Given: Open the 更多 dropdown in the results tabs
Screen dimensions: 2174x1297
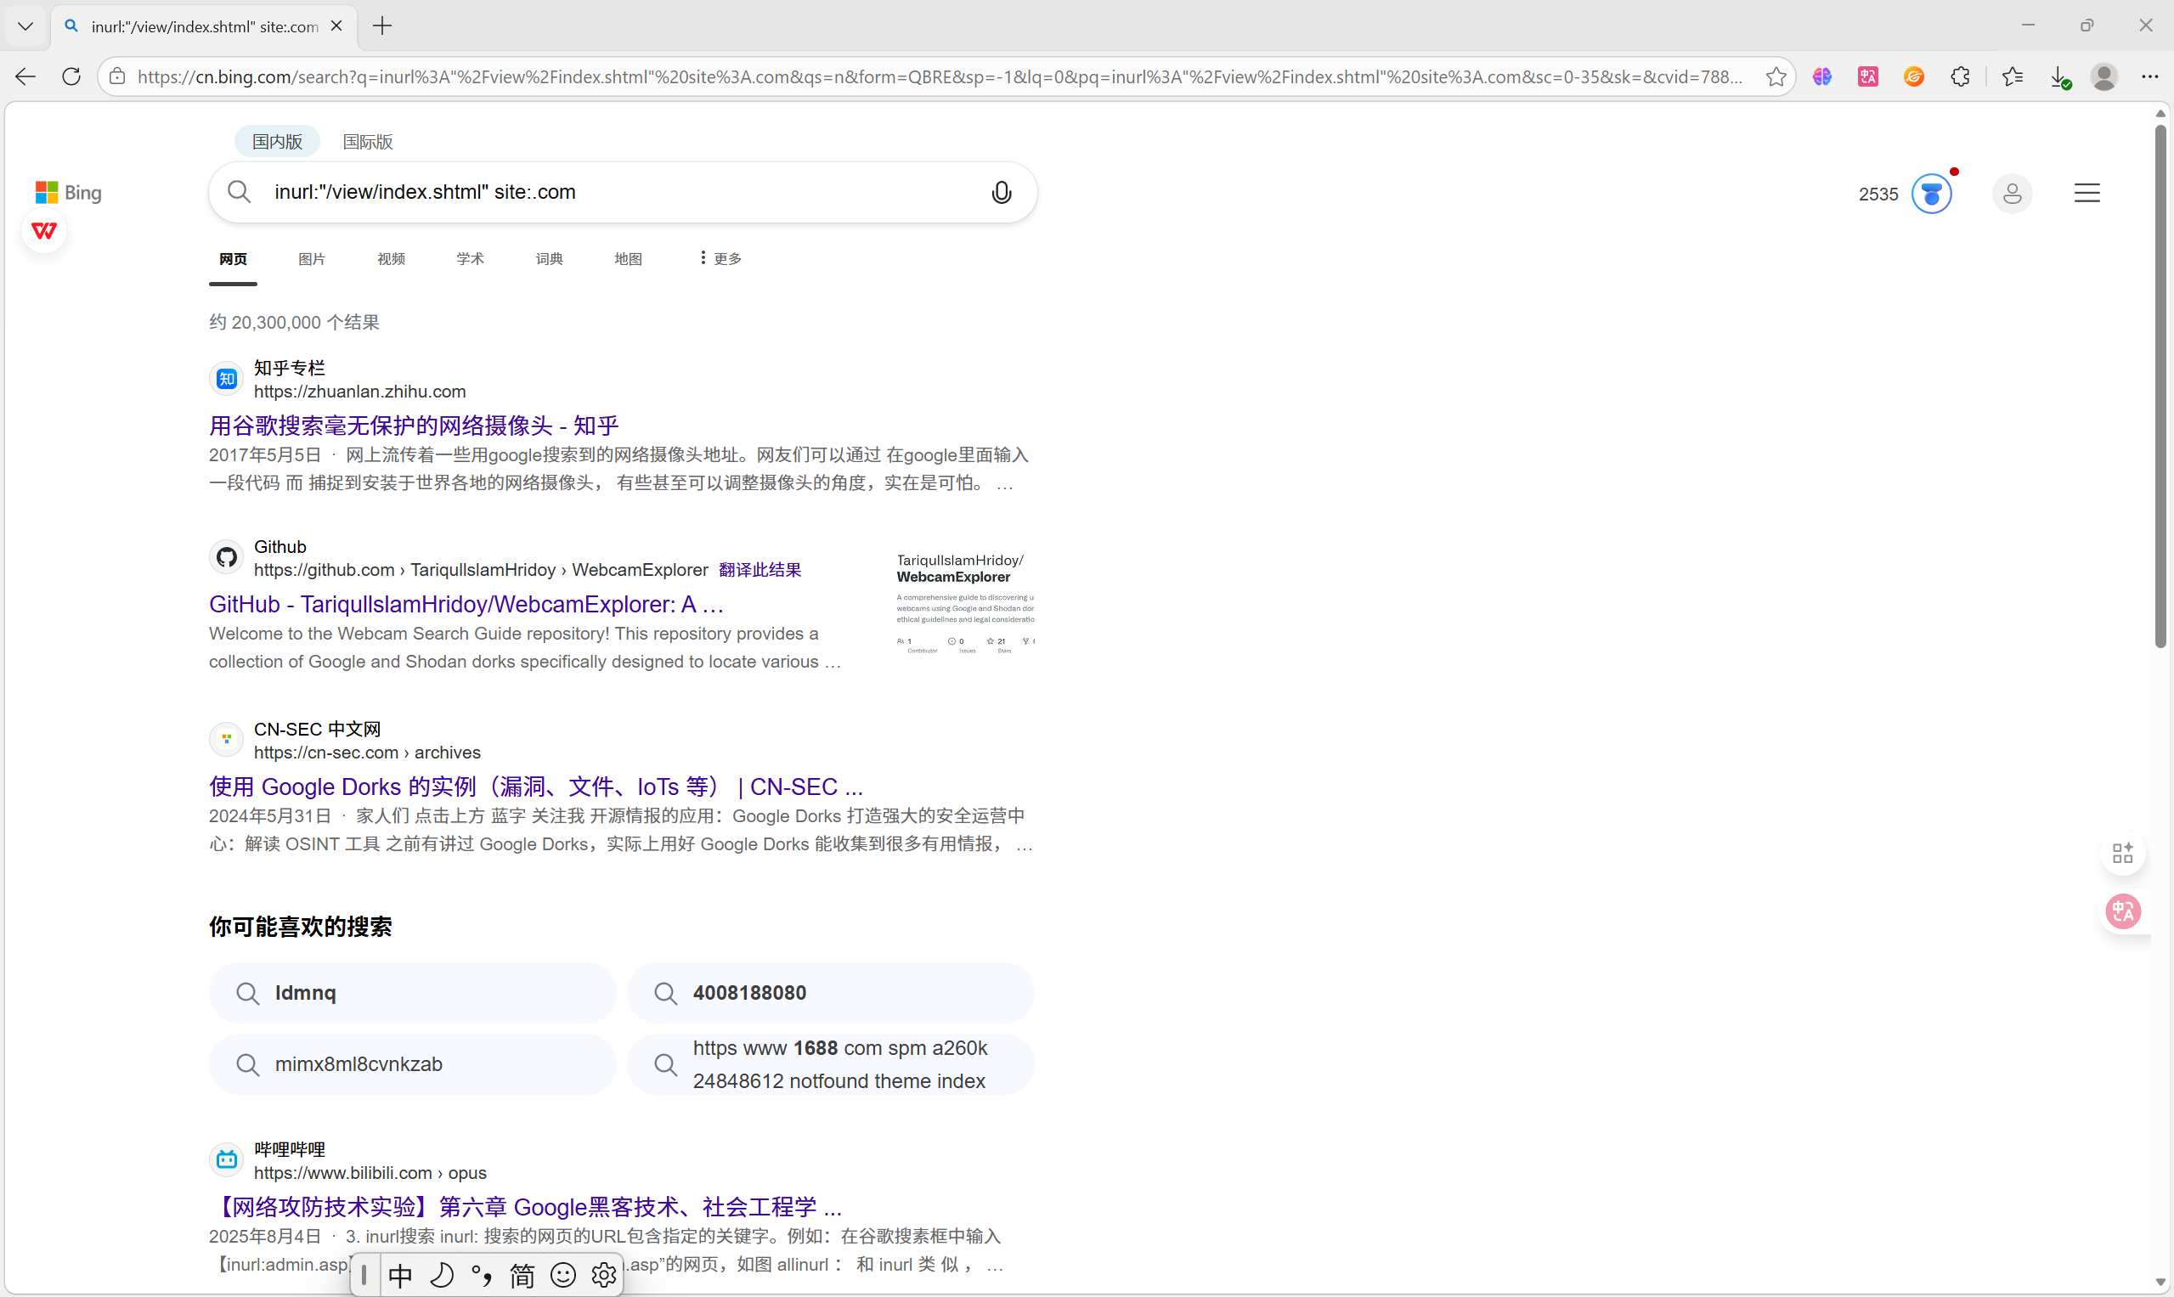Looking at the screenshot, I should click(718, 258).
